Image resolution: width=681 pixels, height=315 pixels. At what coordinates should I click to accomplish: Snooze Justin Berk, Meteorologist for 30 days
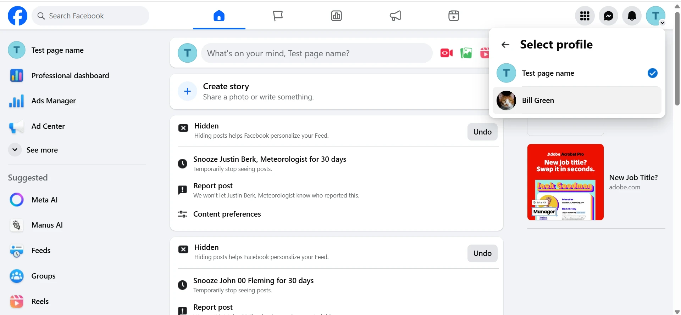[336, 164]
